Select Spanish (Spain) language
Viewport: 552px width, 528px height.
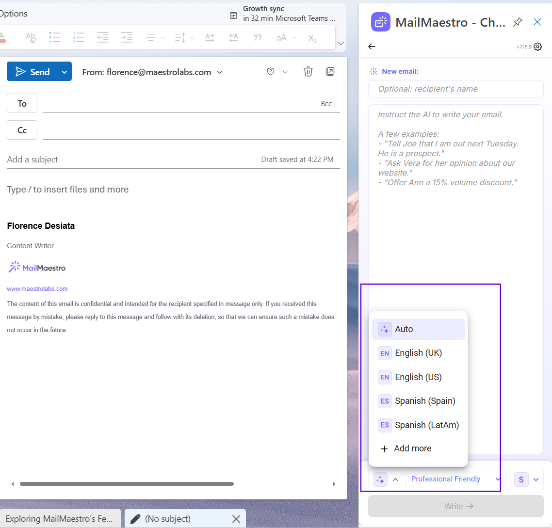tap(418, 401)
